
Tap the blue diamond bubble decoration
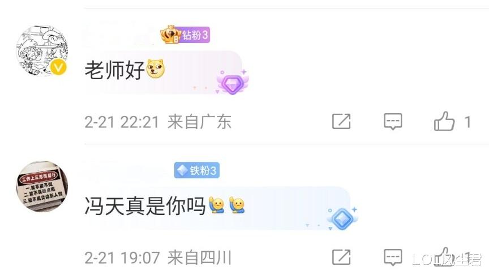pyautogui.click(x=342, y=218)
